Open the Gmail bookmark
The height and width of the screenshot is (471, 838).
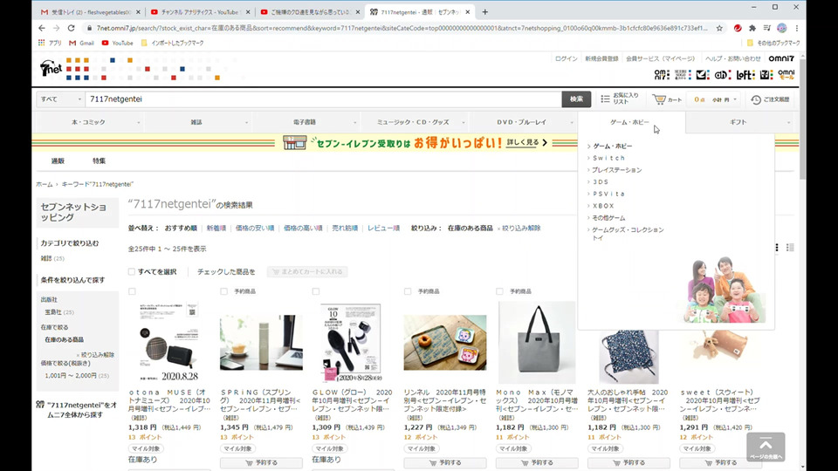point(81,43)
